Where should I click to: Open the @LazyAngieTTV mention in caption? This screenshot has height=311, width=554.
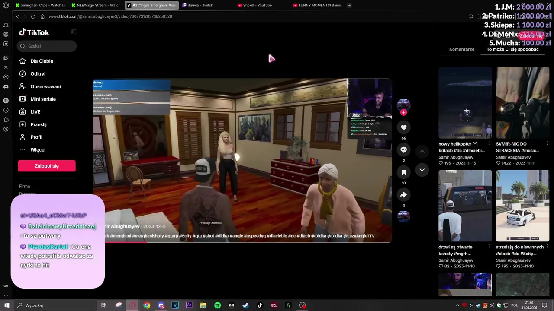point(359,236)
